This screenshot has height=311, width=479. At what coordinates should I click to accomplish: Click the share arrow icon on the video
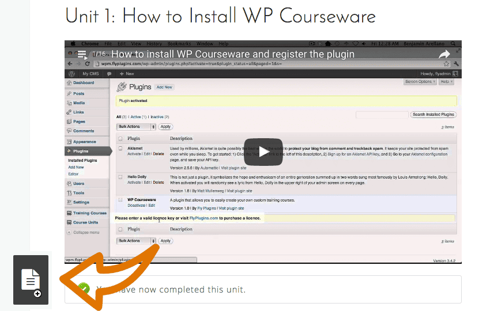444,54
